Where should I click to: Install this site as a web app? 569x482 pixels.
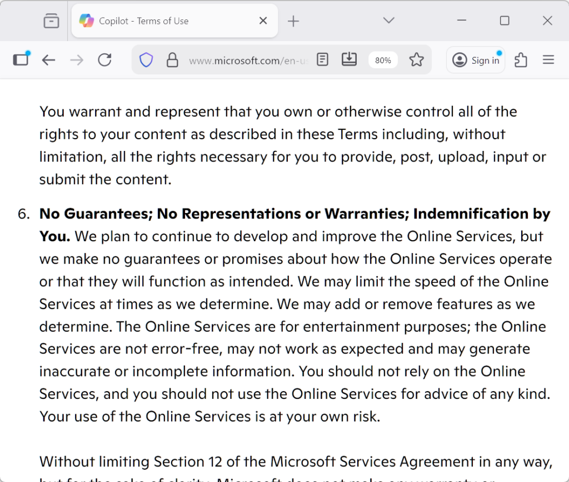[x=349, y=59]
